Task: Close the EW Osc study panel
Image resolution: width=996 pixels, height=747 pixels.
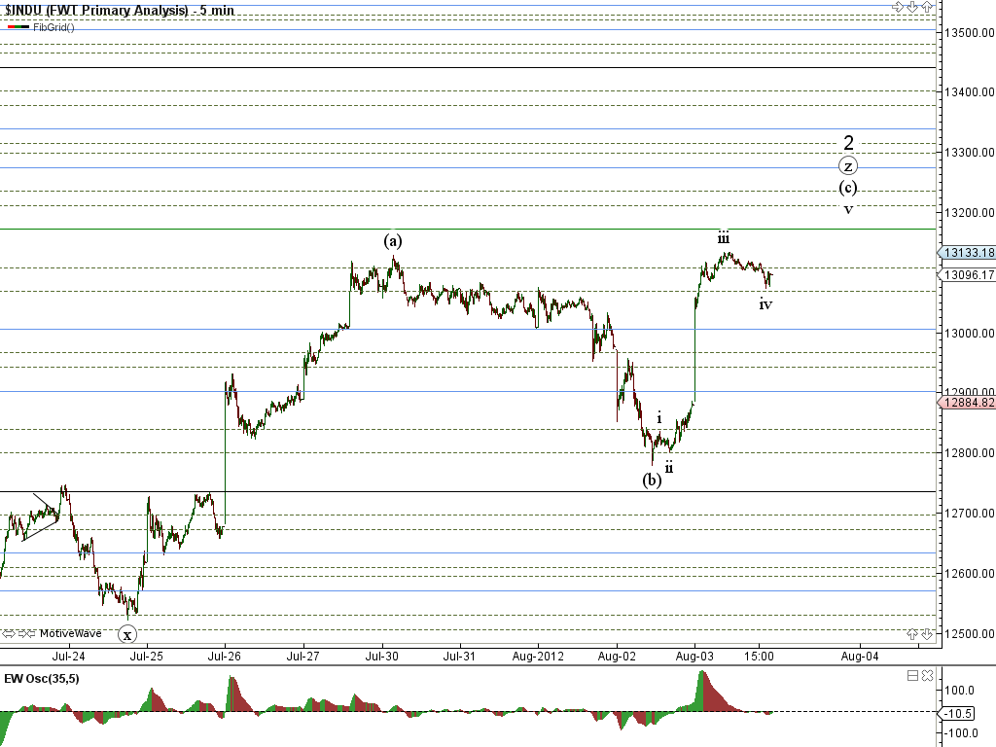Action: tap(928, 676)
